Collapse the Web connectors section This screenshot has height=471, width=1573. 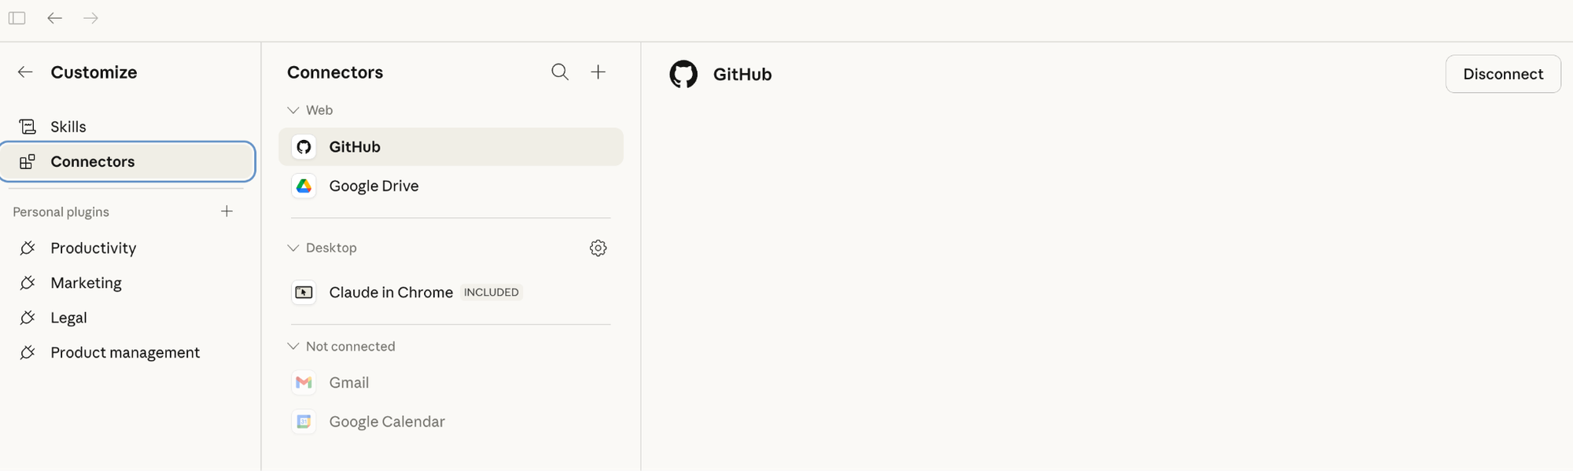click(x=293, y=110)
